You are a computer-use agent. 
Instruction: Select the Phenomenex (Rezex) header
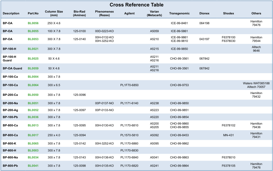pyautogui.click(x=104, y=13)
